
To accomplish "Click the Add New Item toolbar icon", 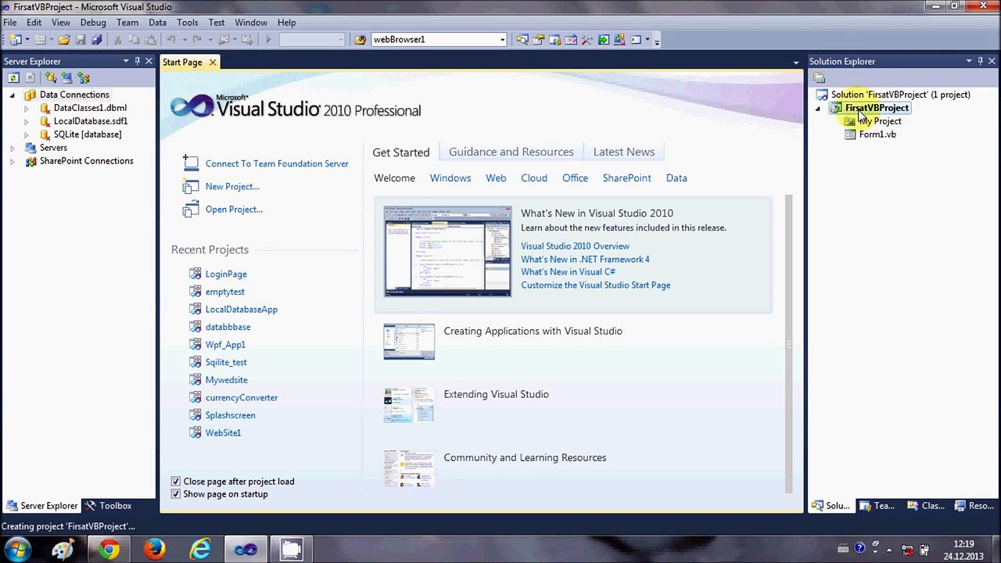I will tap(41, 39).
